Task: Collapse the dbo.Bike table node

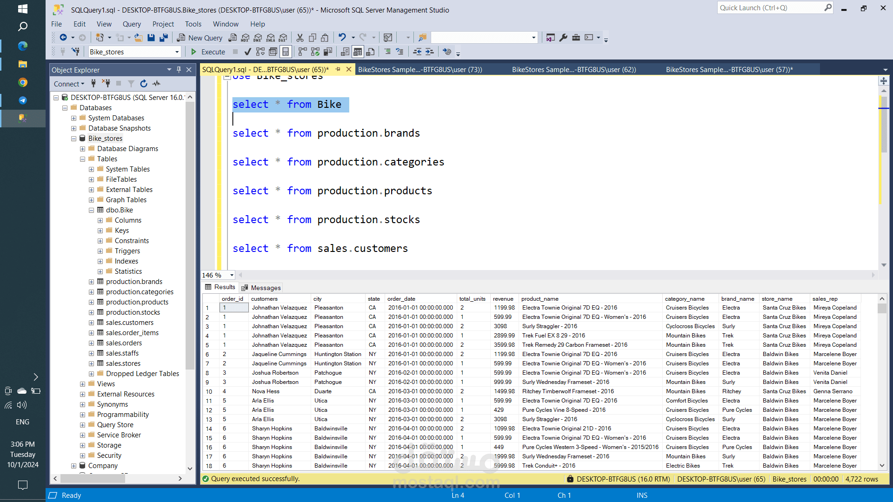Action: click(92, 210)
